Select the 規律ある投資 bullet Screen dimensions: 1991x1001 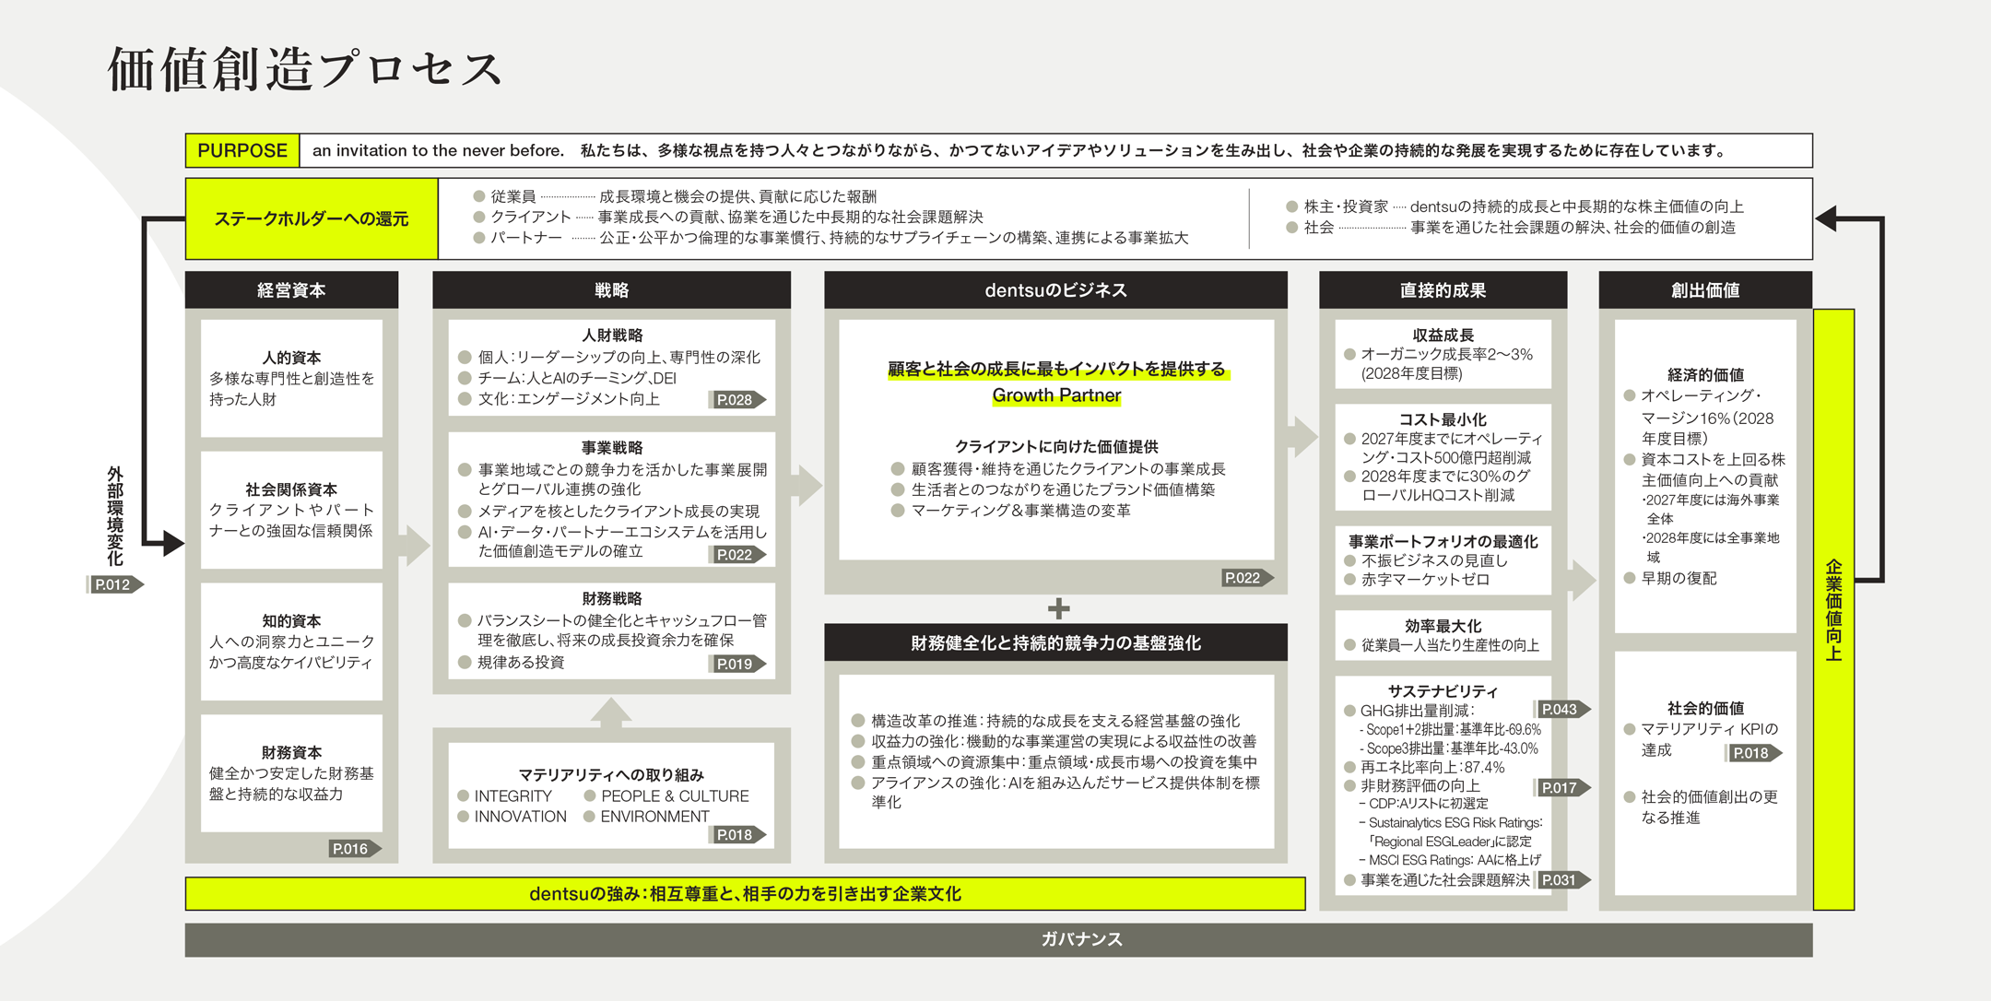(x=512, y=663)
